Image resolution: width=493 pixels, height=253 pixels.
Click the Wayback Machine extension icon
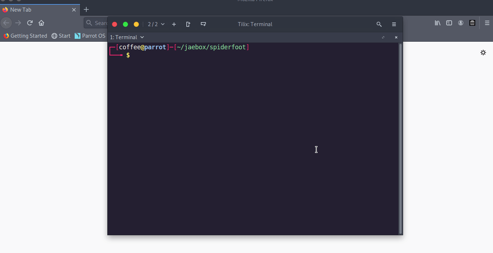(472, 23)
